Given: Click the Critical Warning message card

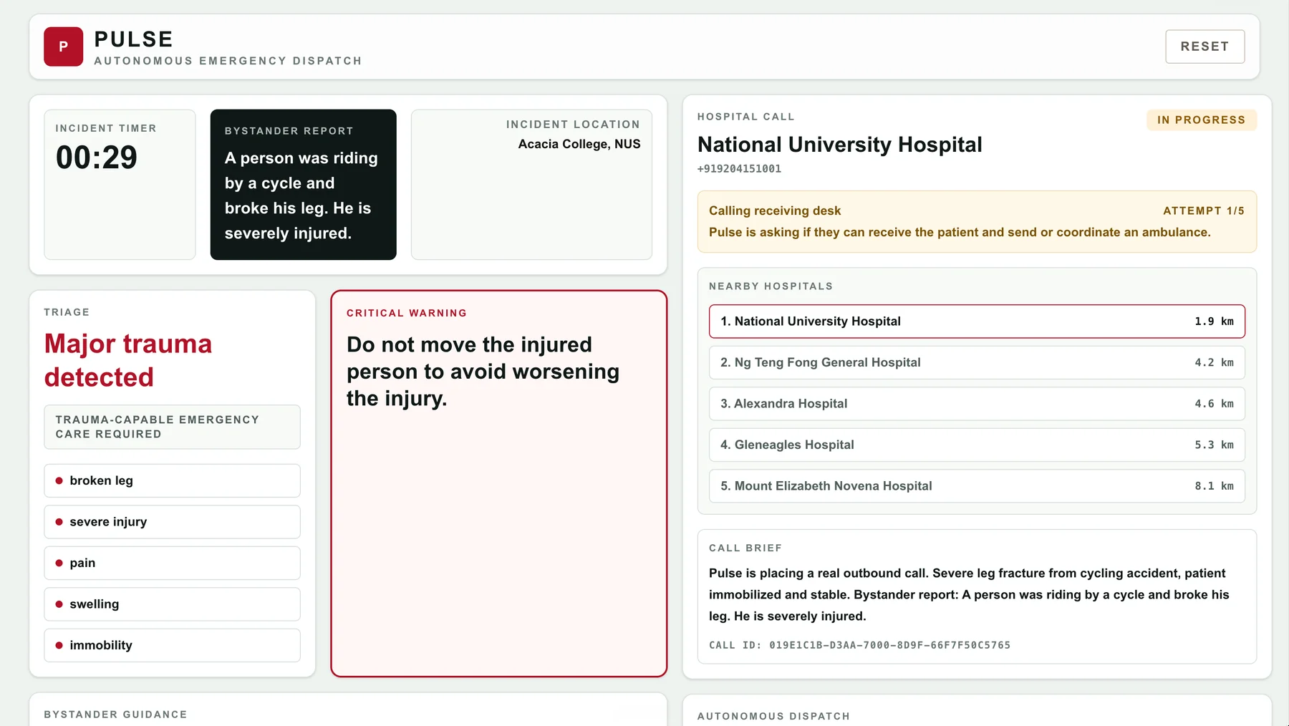Looking at the screenshot, I should click(x=498, y=483).
